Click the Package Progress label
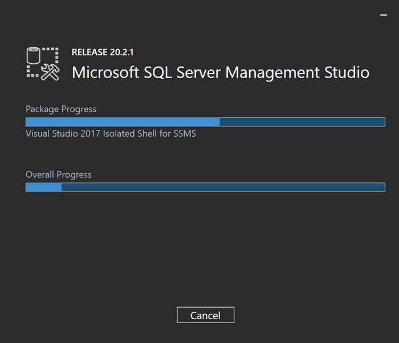This screenshot has width=399, height=343. (x=61, y=109)
